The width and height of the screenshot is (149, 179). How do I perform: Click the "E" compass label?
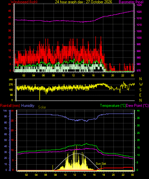pos(141,95)
